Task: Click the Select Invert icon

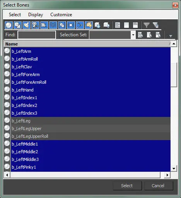Action: coord(135,25)
